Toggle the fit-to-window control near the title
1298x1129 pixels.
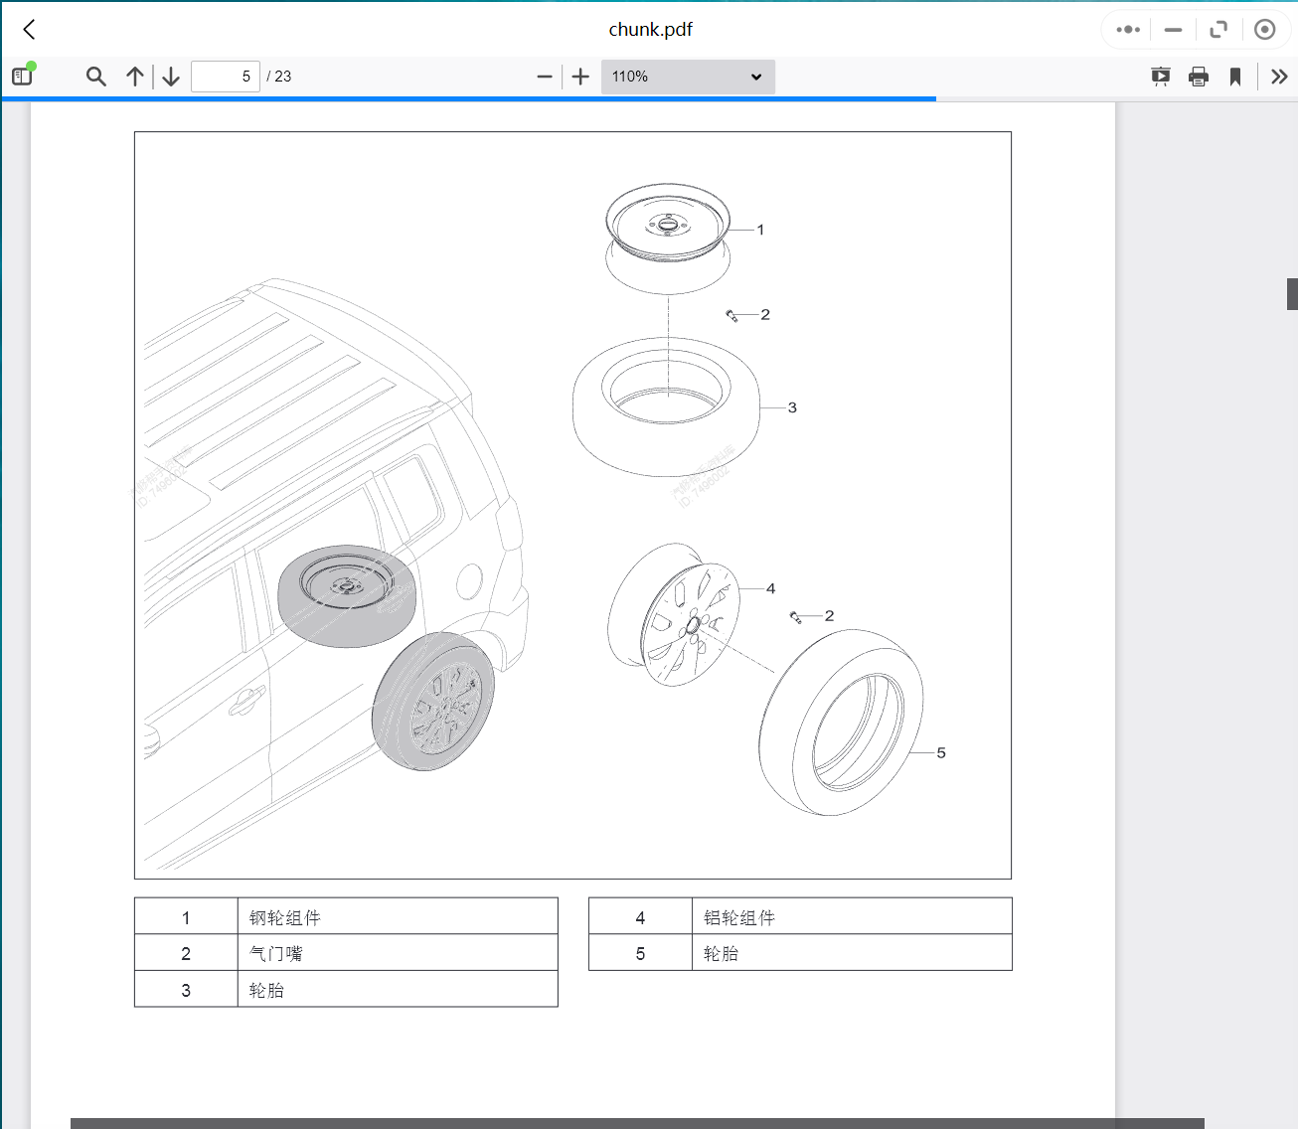click(x=1218, y=29)
